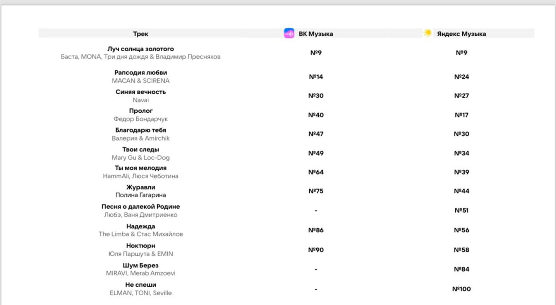The width and height of the screenshot is (556, 305).
Task: Click the VK rank №86 for "Надежда"
Action: pos(316,230)
